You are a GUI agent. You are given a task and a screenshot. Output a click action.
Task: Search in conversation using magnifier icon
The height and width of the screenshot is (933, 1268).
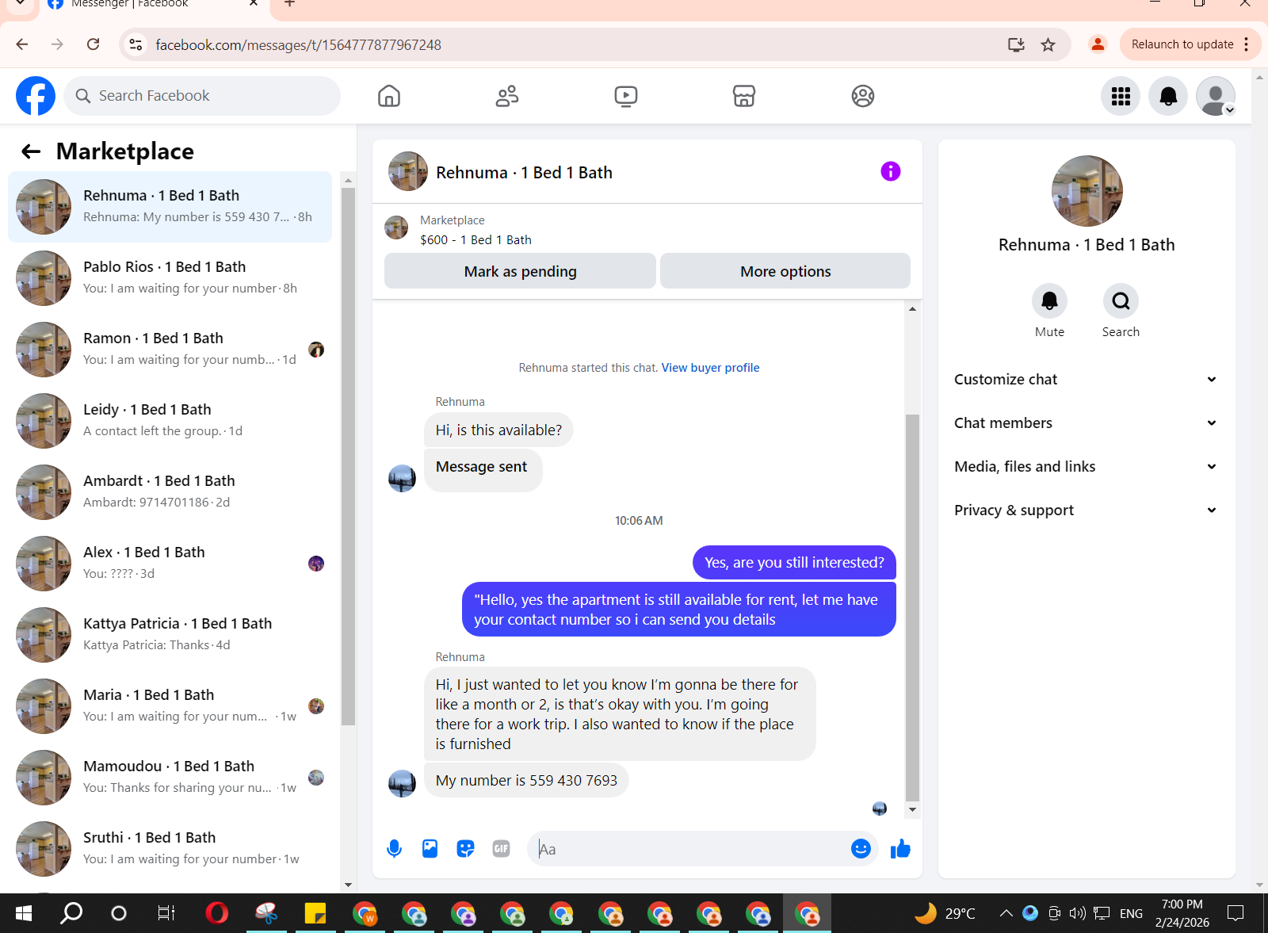coord(1121,300)
